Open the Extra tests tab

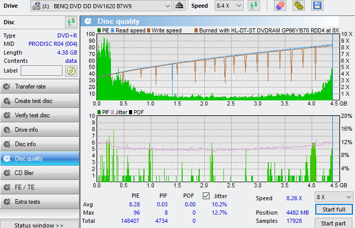[40, 202]
